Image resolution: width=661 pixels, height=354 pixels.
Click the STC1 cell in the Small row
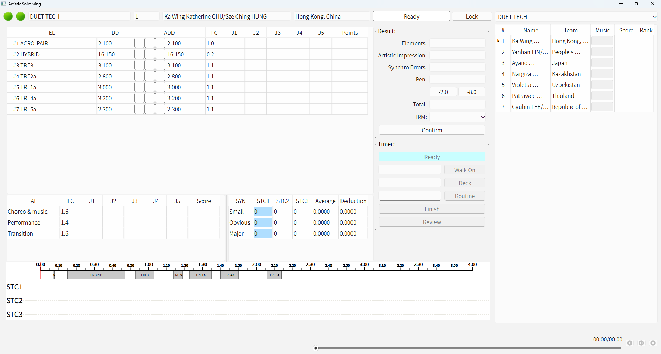click(263, 212)
